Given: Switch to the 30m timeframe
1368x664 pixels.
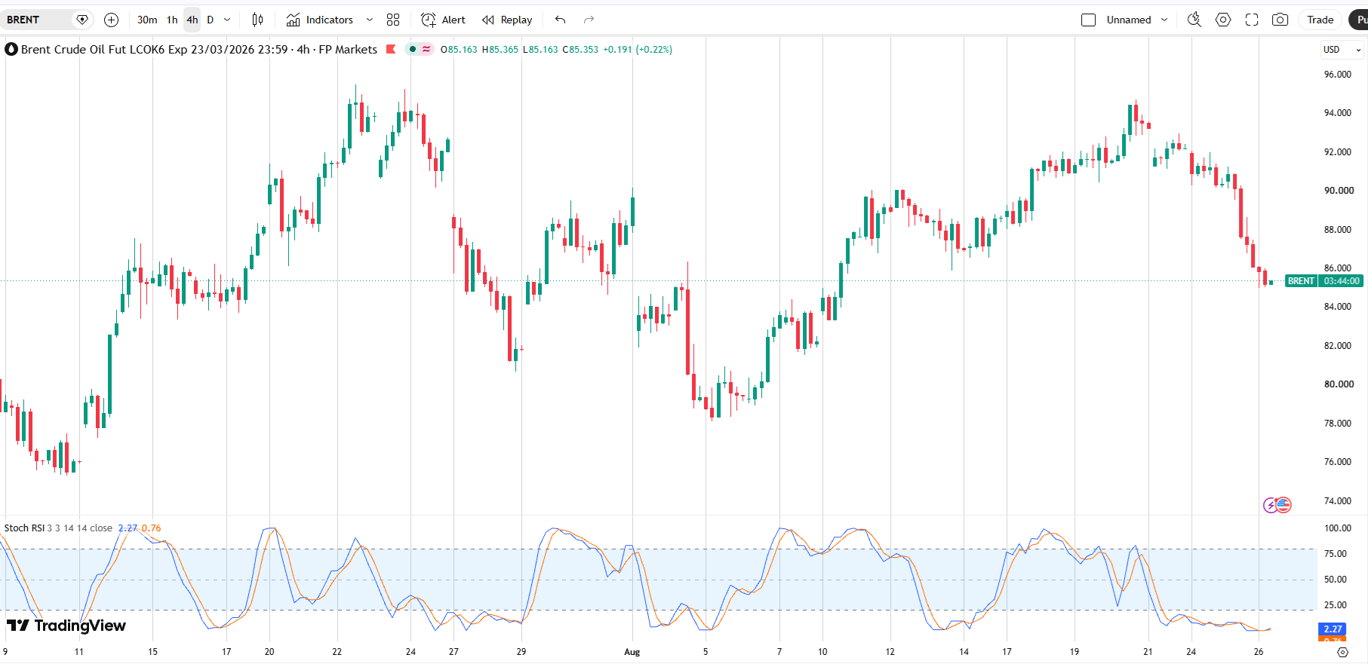Looking at the screenshot, I should point(147,20).
